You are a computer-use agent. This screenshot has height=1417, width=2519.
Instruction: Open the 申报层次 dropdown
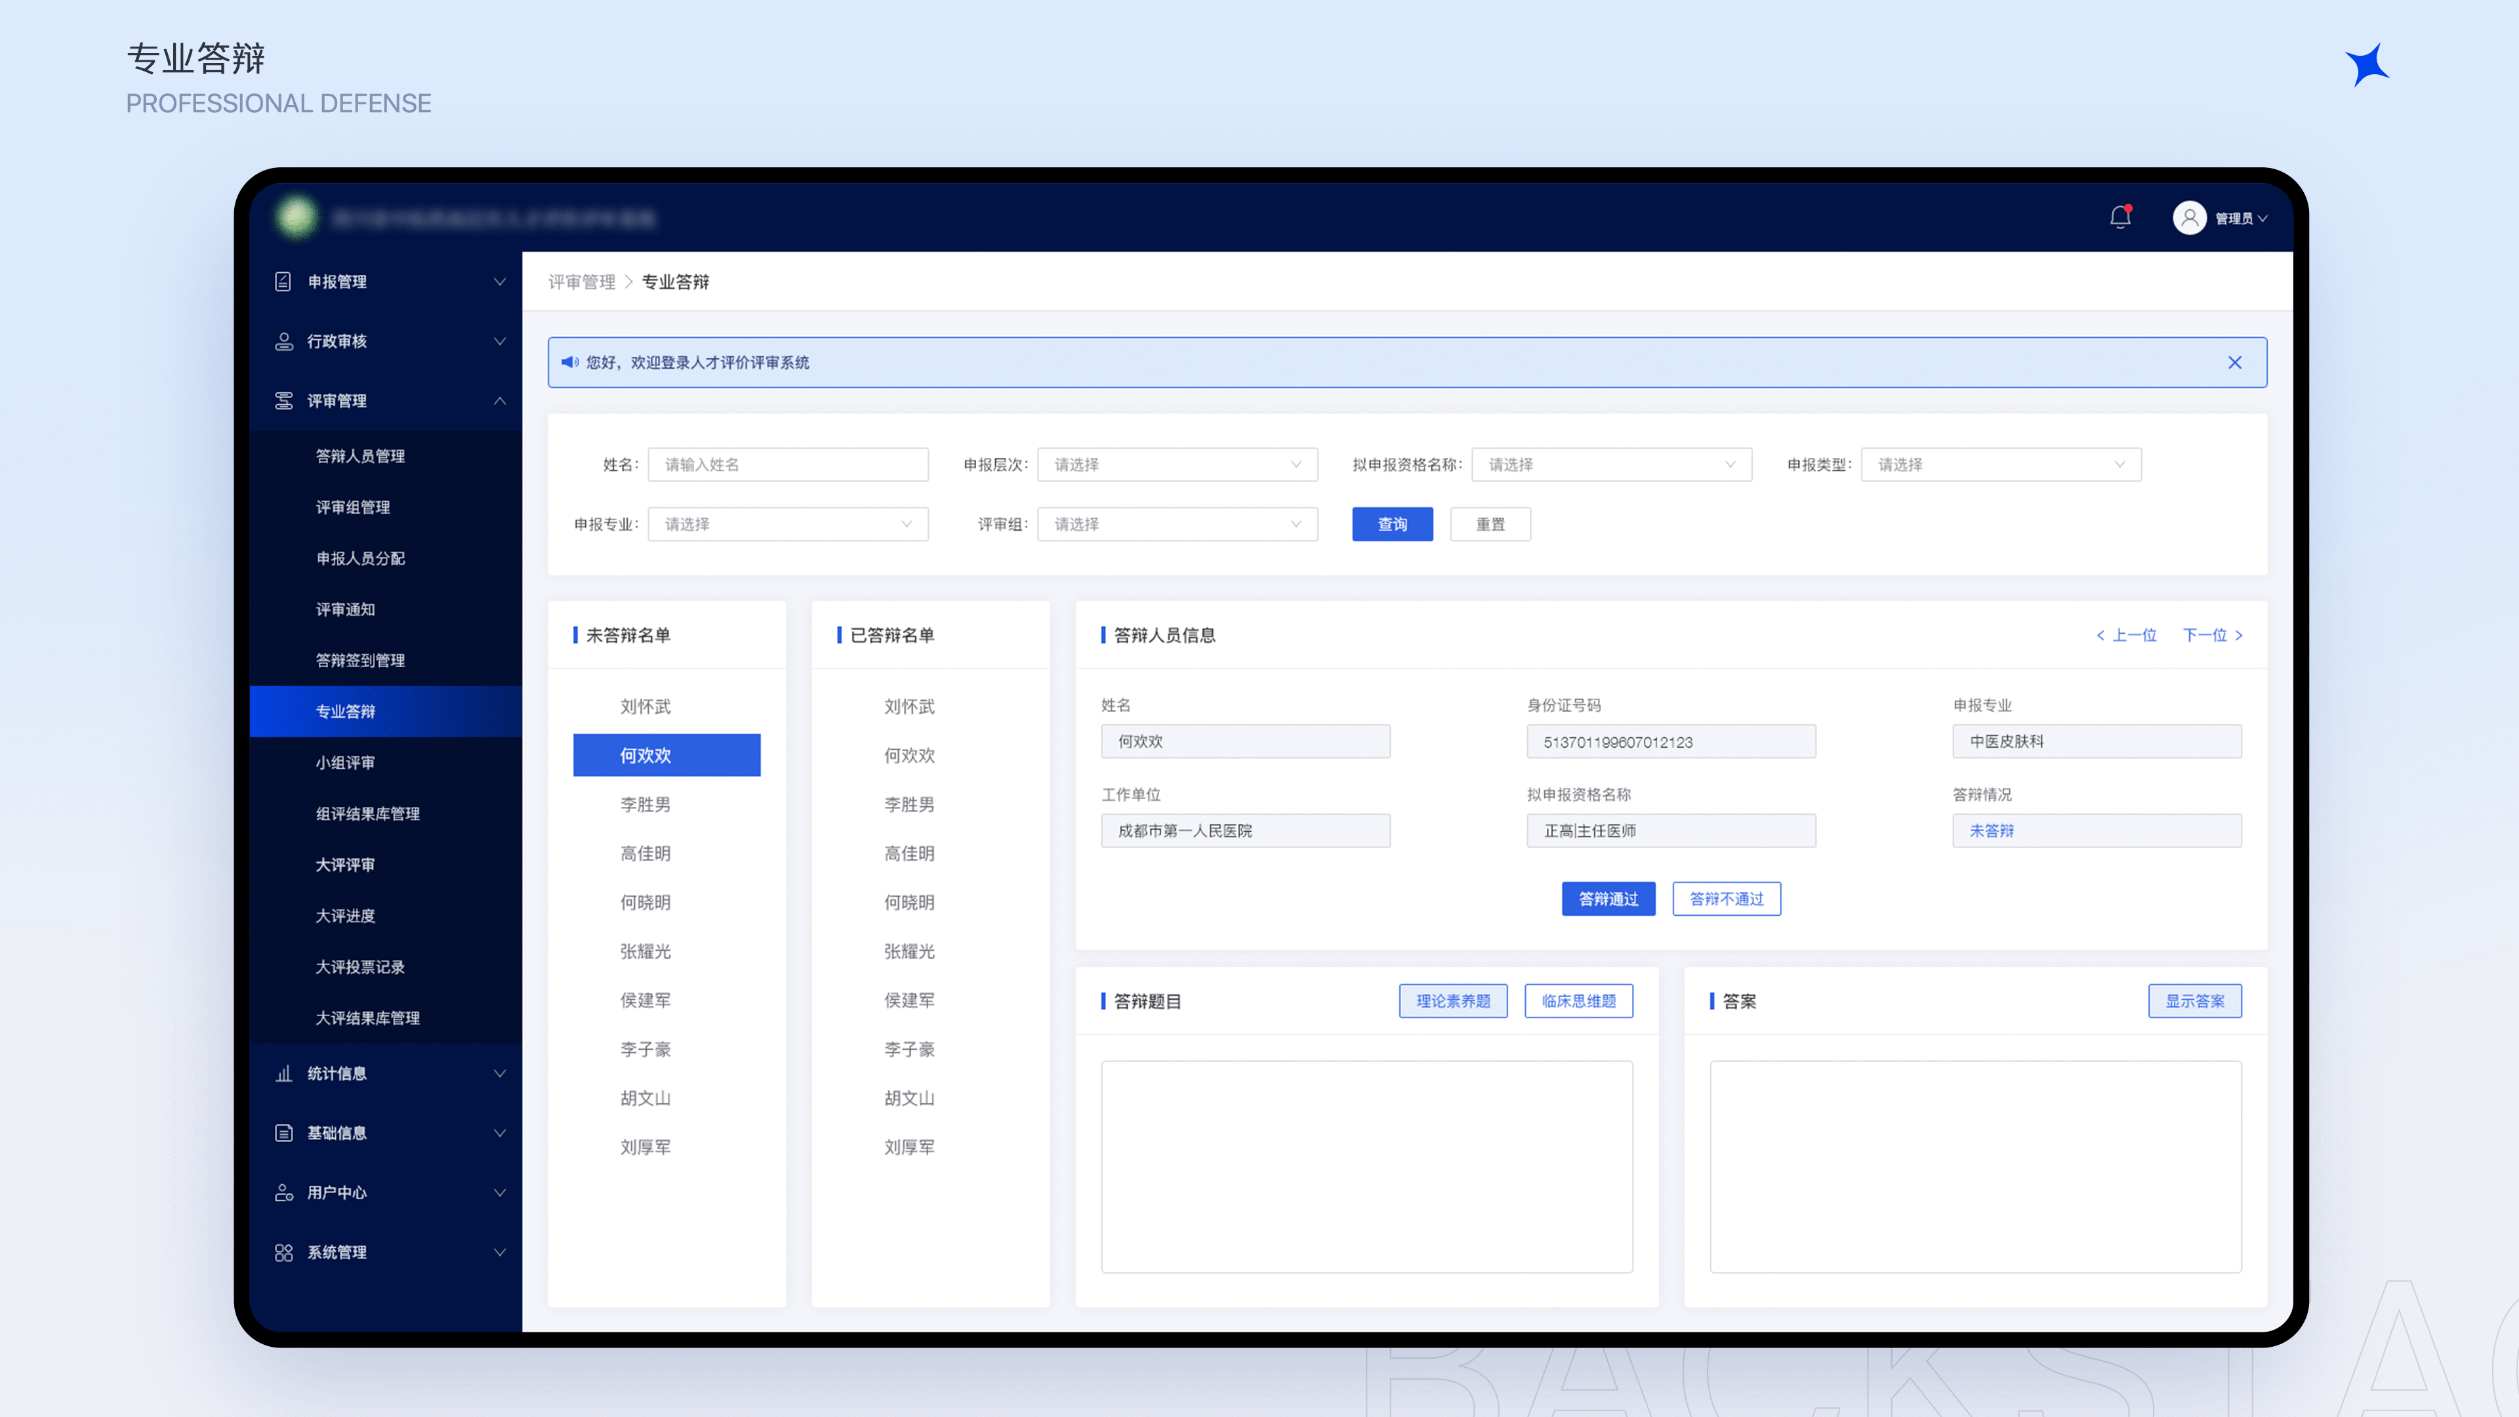[1176, 464]
